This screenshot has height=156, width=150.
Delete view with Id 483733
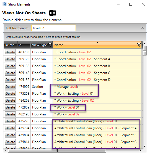[x=10, y=52]
